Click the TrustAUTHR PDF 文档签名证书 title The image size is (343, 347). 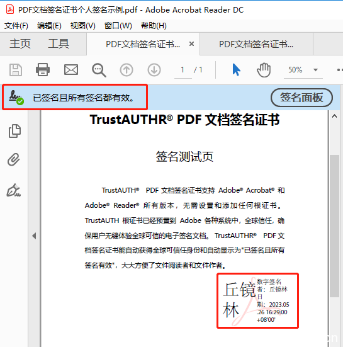click(184, 120)
